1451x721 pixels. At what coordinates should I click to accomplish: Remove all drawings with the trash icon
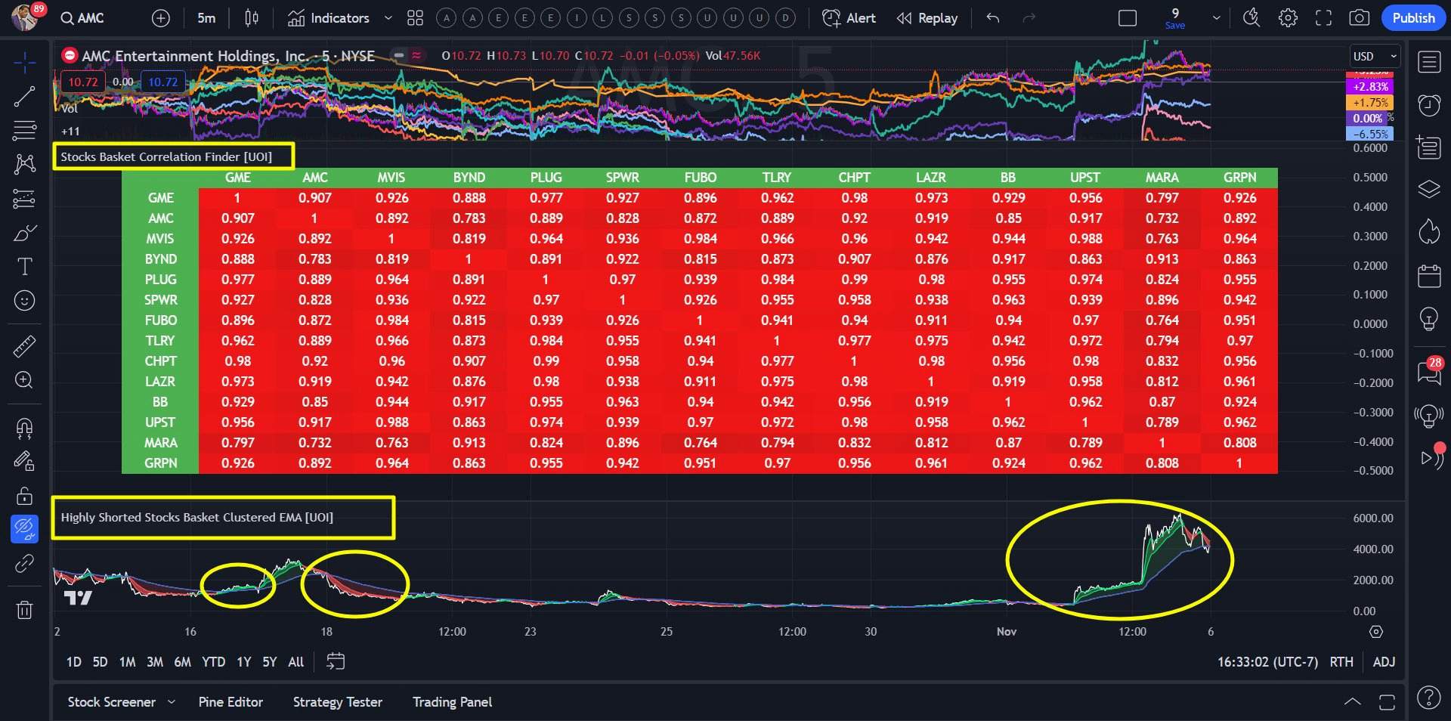coord(24,609)
